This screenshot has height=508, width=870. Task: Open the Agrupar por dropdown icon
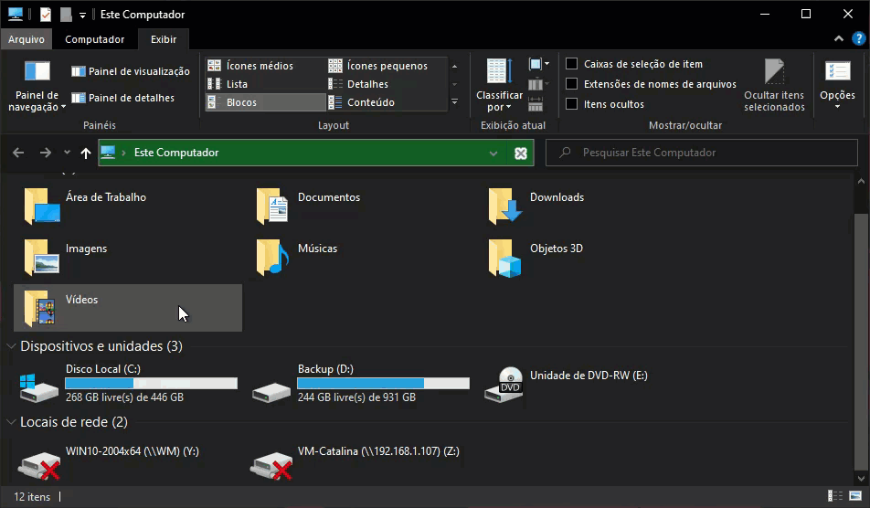point(538,64)
